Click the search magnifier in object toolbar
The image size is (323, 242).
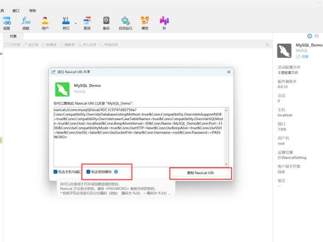pos(267,45)
